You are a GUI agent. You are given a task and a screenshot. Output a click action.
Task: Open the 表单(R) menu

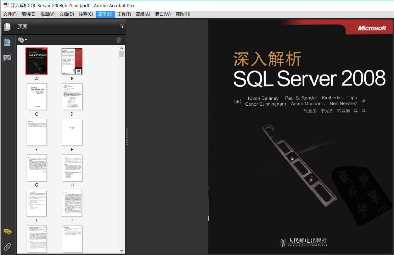click(x=105, y=14)
